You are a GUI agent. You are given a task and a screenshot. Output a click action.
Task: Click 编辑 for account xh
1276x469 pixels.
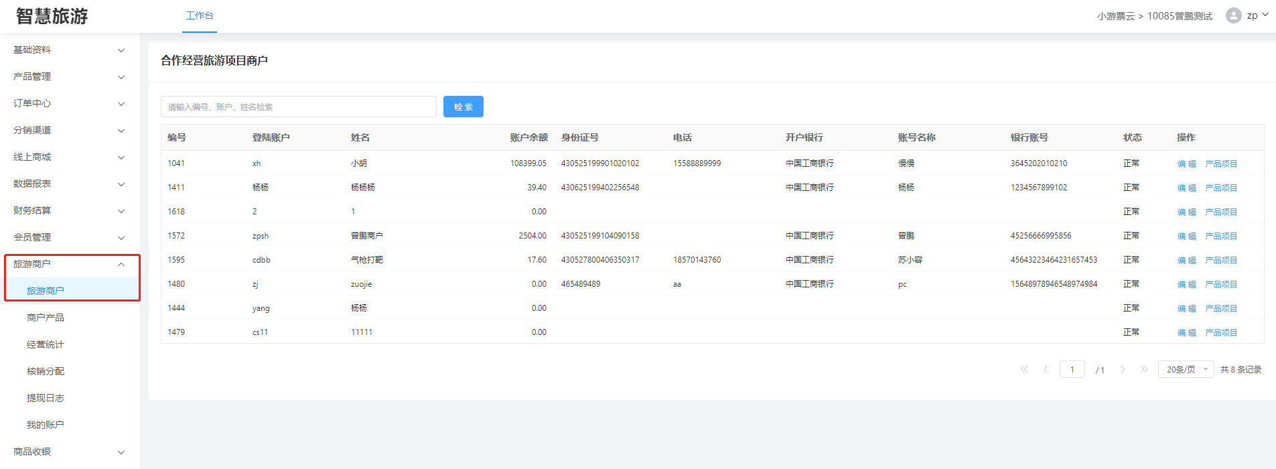(1186, 164)
